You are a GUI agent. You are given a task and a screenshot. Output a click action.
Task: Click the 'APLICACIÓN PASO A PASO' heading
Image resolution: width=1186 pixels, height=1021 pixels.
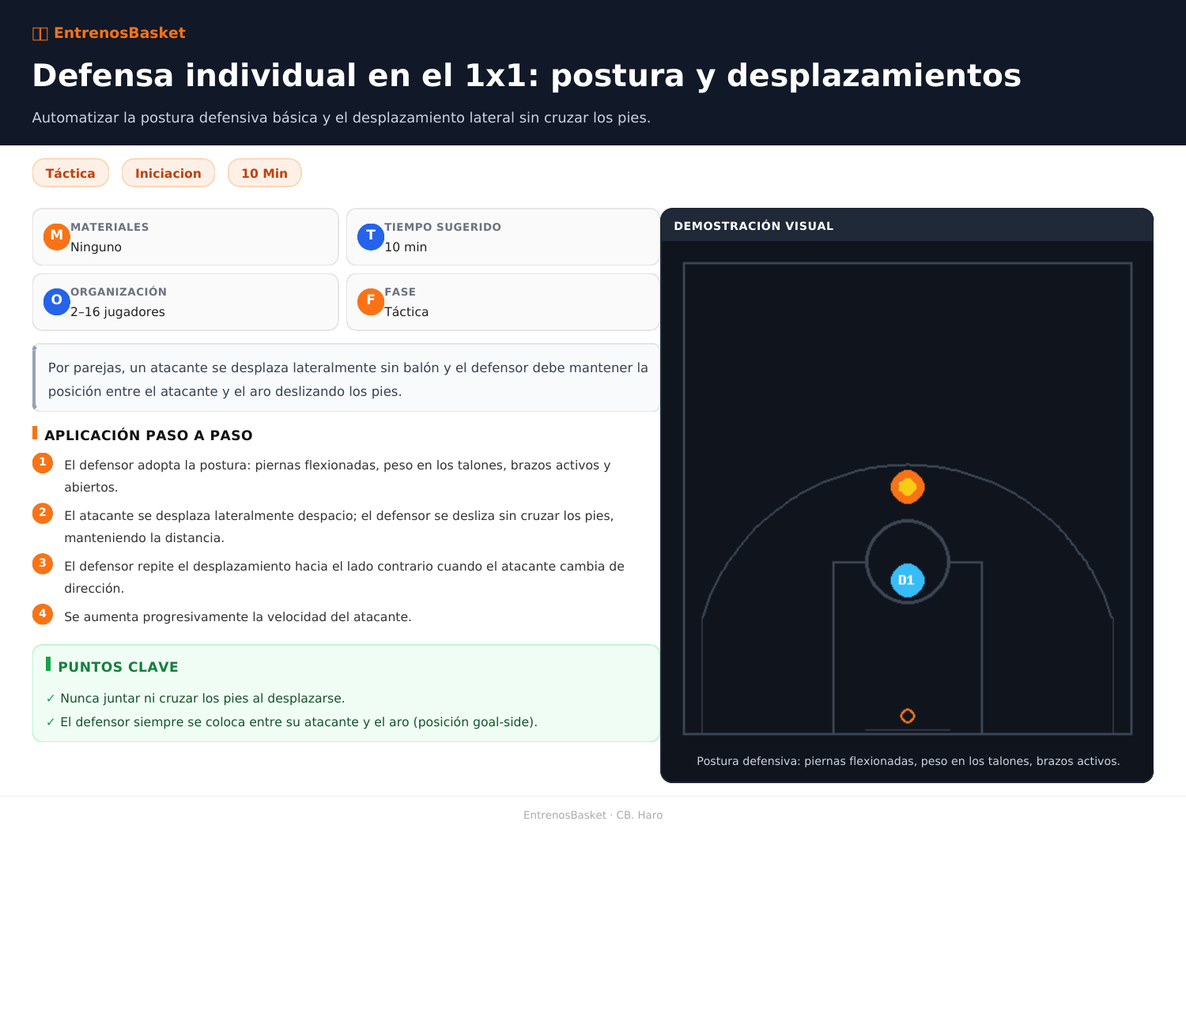(149, 435)
